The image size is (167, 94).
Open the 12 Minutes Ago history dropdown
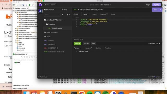tap(154, 44)
